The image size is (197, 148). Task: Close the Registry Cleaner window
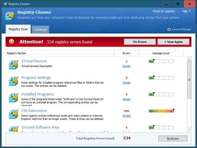pos(190,4)
